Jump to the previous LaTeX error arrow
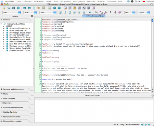Image resolution: width=154 pixels, height=126 pixels. click(x=54, y=8)
